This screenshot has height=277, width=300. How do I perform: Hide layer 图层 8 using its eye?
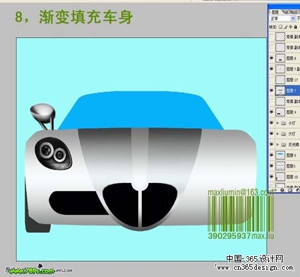tap(271, 58)
